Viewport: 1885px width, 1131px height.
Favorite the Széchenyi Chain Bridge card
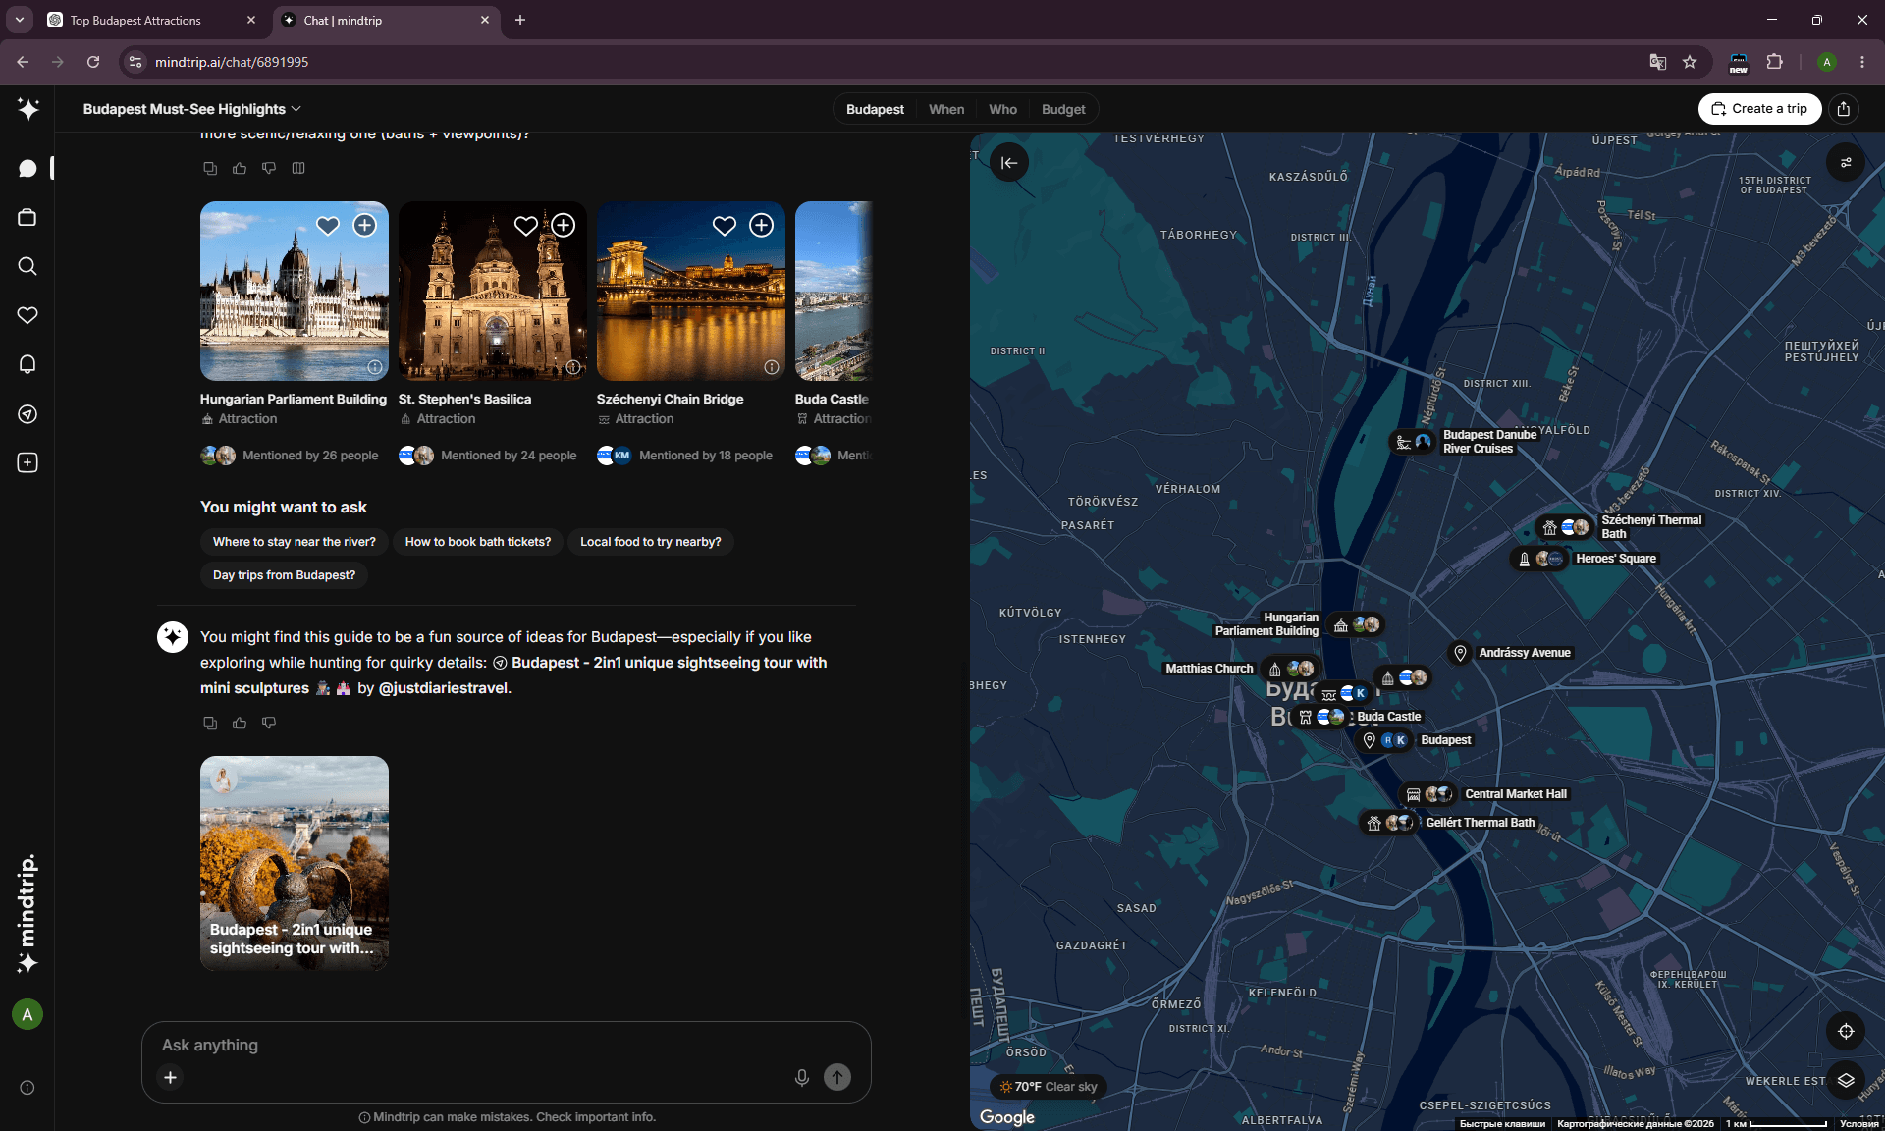click(x=725, y=226)
